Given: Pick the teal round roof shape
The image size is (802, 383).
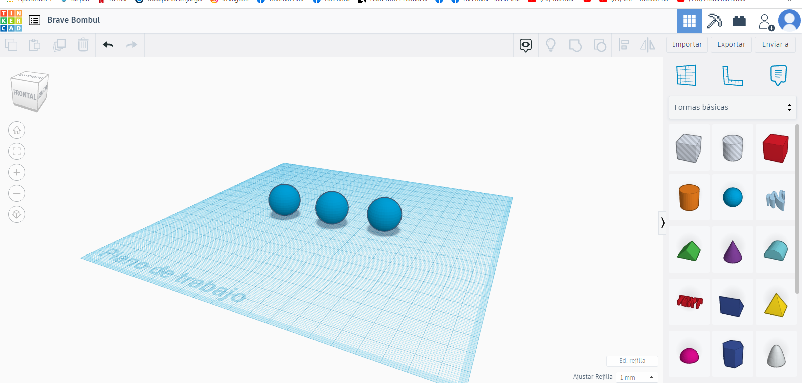Looking at the screenshot, I should pos(776,250).
